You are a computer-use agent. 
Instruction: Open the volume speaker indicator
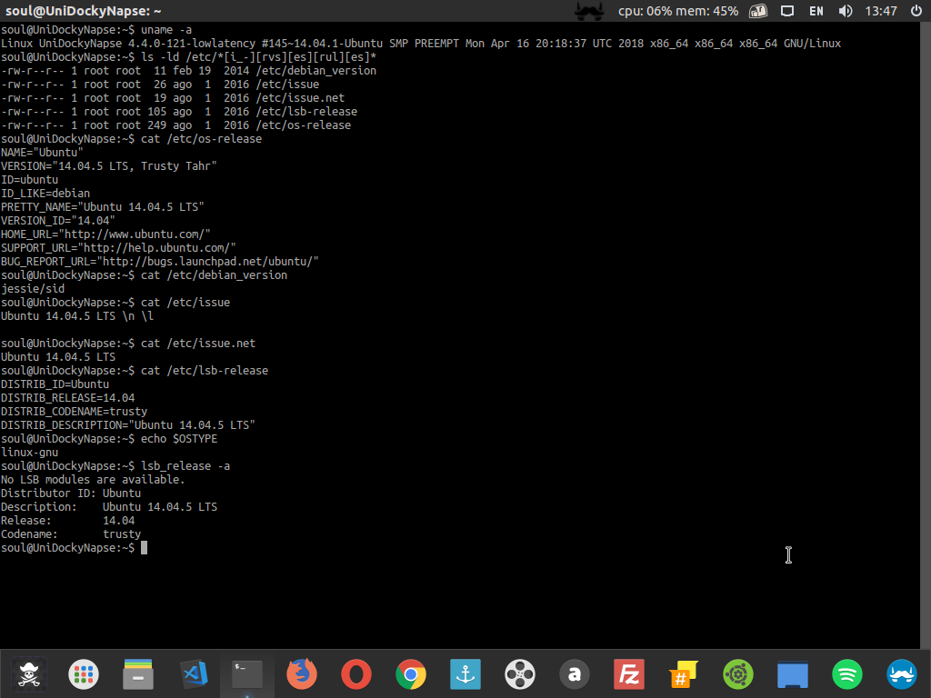[x=846, y=11]
